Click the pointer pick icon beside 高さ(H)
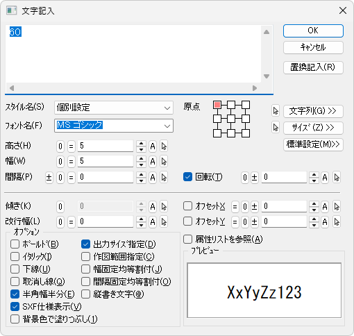The height and width of the screenshot is (336, 354). pos(164,146)
